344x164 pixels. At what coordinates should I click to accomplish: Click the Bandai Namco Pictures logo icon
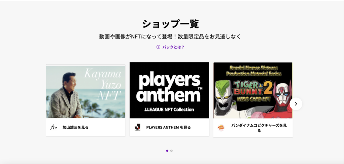point(221,128)
